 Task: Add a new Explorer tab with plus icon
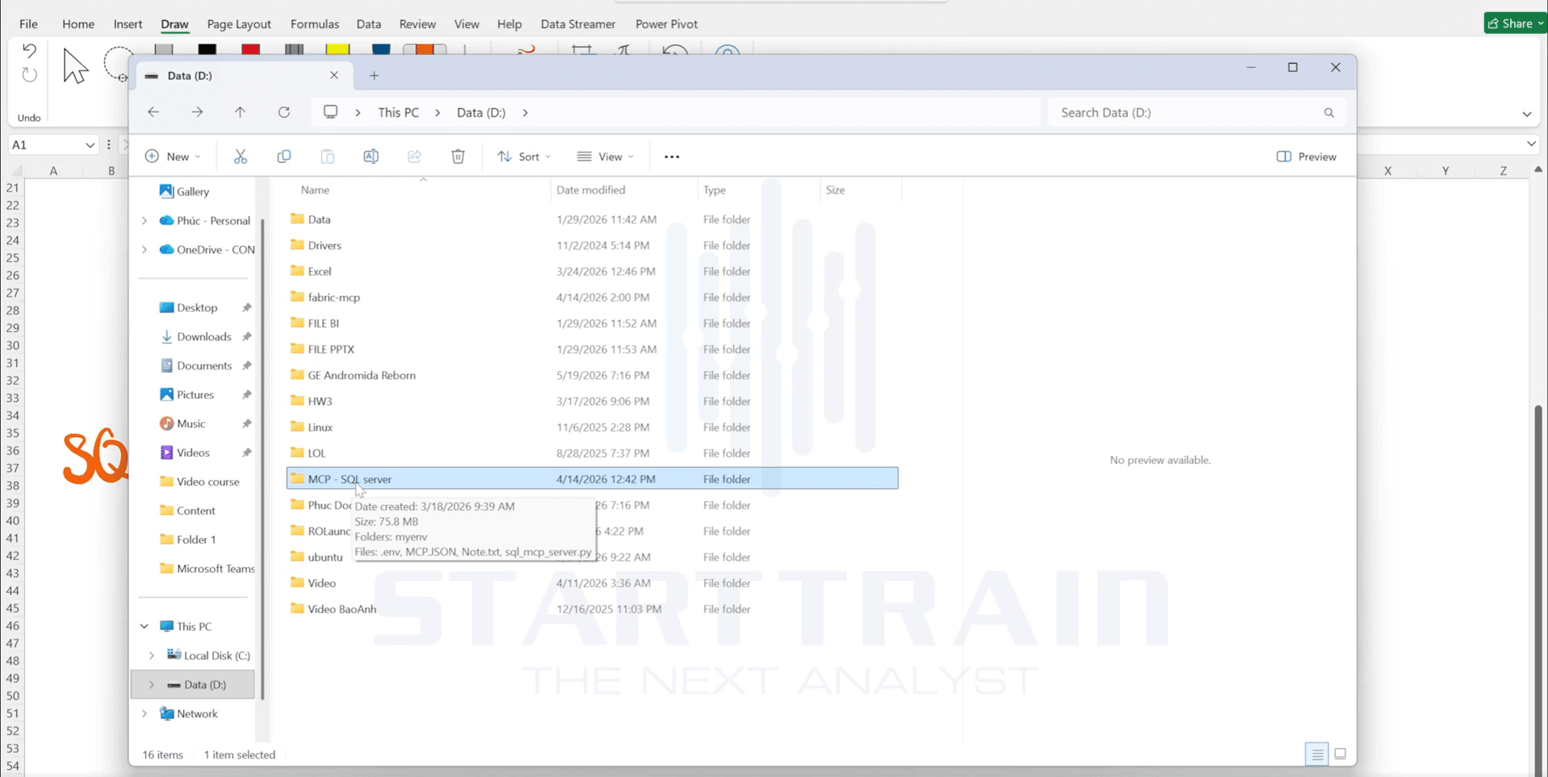(x=374, y=76)
